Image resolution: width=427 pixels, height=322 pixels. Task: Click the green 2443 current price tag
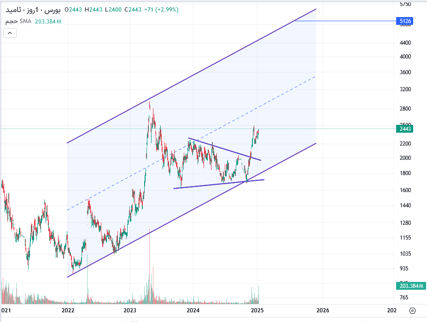(405, 129)
